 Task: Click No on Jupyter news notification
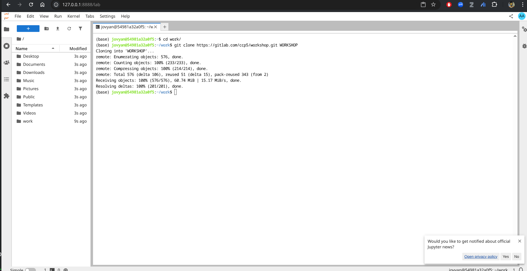point(517,256)
